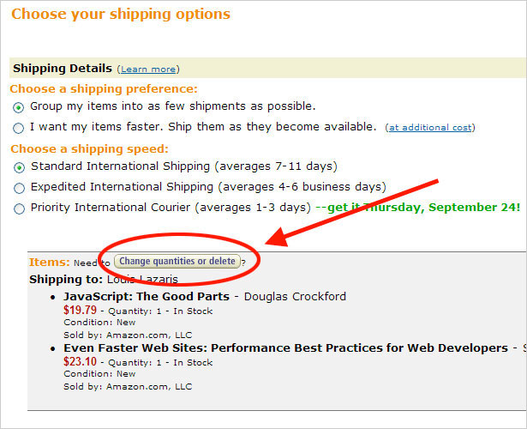Click the $23.10 price
Viewport: 527px width, 429px height.
(80, 362)
